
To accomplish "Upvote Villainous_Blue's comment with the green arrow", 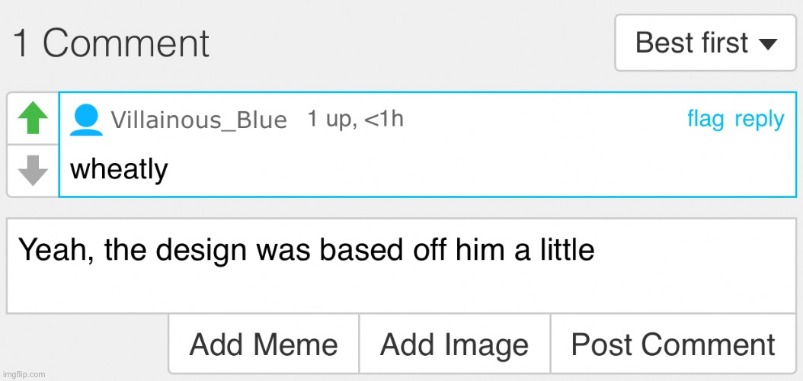I will tap(33, 118).
